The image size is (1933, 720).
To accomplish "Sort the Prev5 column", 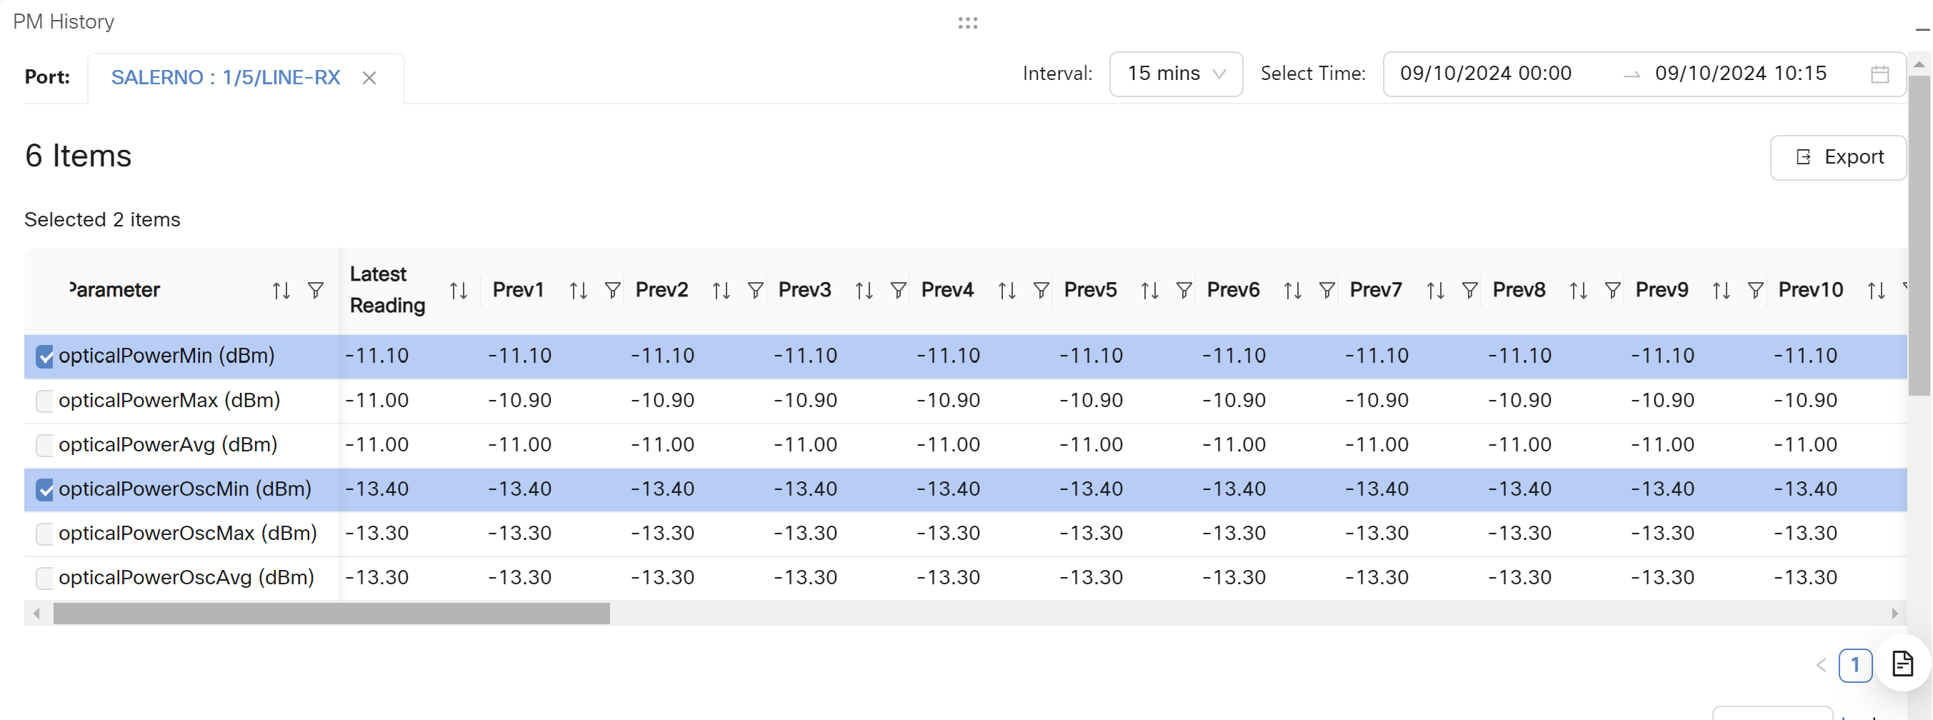I will tap(1149, 290).
